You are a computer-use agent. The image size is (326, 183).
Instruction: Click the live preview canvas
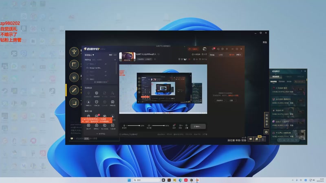[x=163, y=89]
